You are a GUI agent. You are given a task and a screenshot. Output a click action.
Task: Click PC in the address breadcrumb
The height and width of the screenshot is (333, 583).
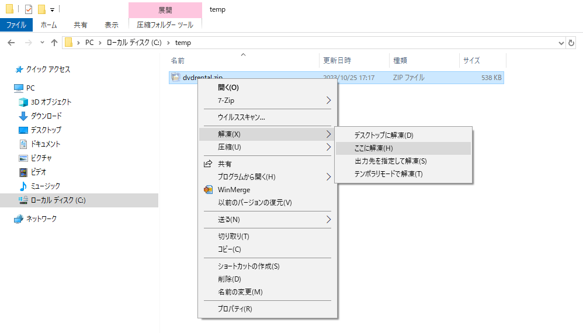click(89, 43)
